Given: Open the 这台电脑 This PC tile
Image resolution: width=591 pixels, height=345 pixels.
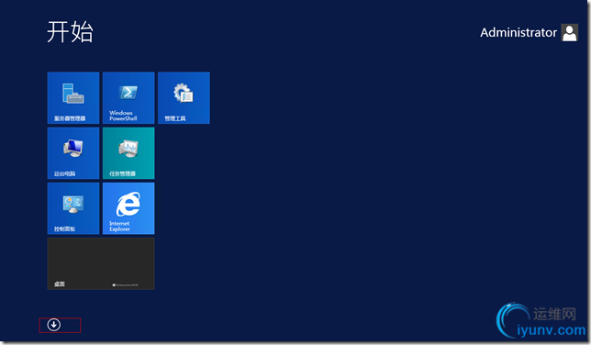Looking at the screenshot, I should pyautogui.click(x=73, y=153).
